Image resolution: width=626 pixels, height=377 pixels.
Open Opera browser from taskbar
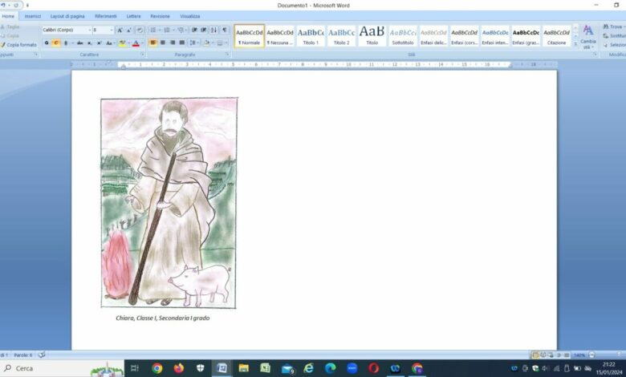point(373,368)
